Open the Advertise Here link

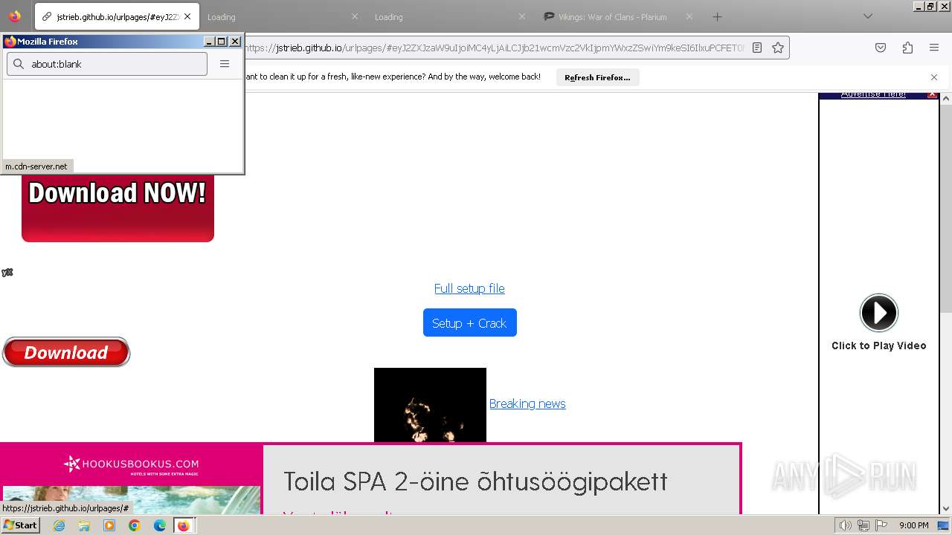point(873,94)
